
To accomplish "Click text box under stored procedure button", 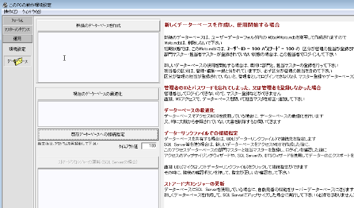I will coord(98,188).
